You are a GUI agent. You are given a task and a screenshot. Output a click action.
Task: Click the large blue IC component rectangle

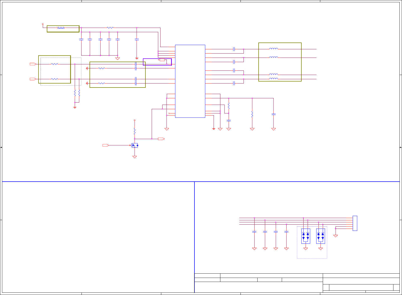pos(190,81)
